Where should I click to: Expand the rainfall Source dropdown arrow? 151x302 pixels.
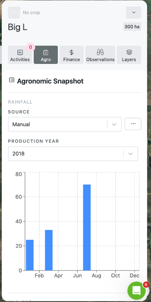point(114,124)
